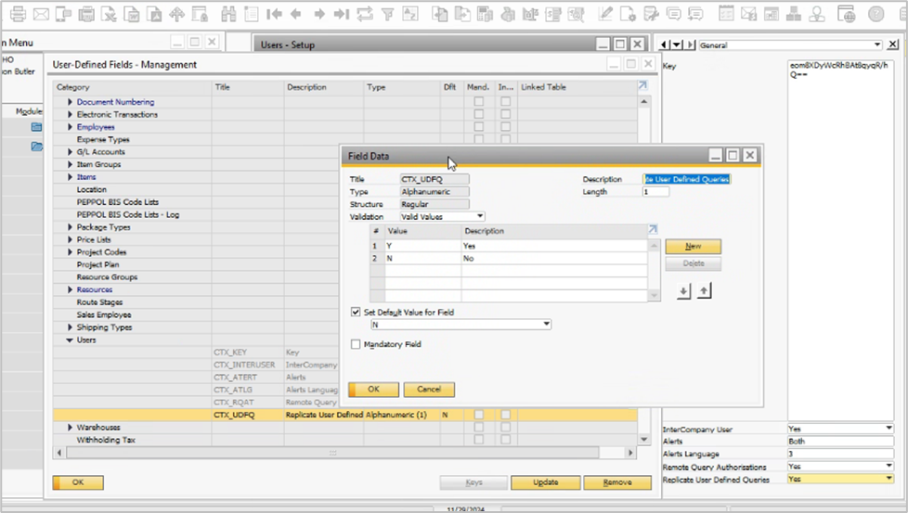Open the Validation dropdown
The height and width of the screenshot is (513, 908).
pyautogui.click(x=479, y=216)
